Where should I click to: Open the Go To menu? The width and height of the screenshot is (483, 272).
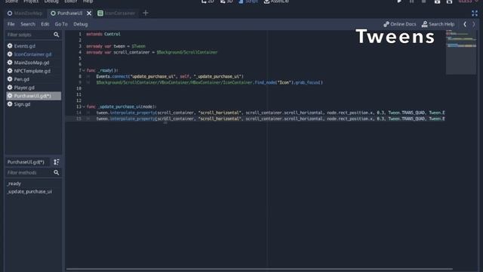[61, 24]
